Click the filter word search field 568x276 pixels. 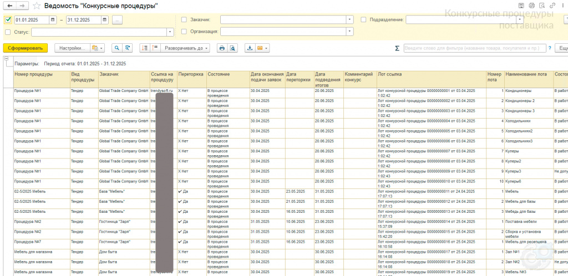coord(475,48)
